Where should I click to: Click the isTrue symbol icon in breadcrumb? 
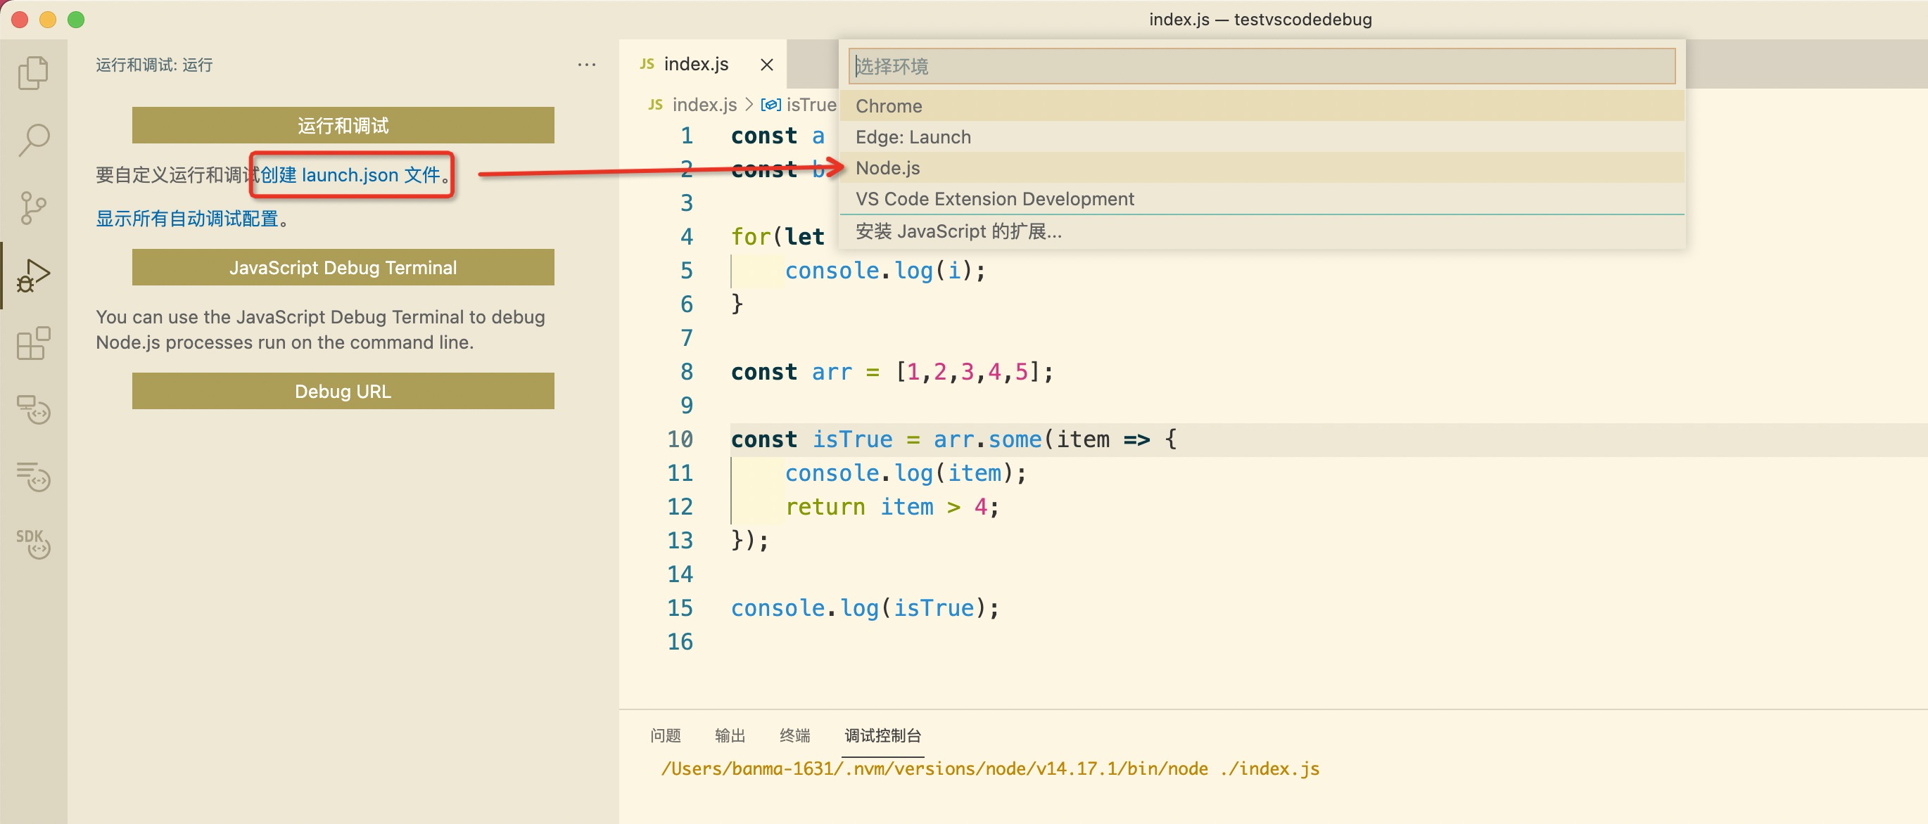(x=770, y=105)
